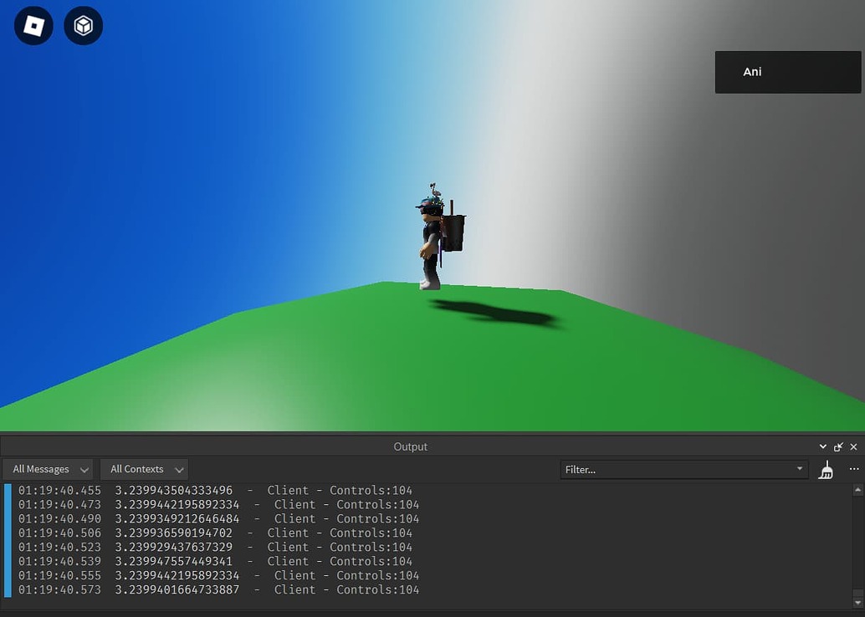865x617 pixels.
Task: Open the All Contexts dropdown
Action: coord(144,469)
